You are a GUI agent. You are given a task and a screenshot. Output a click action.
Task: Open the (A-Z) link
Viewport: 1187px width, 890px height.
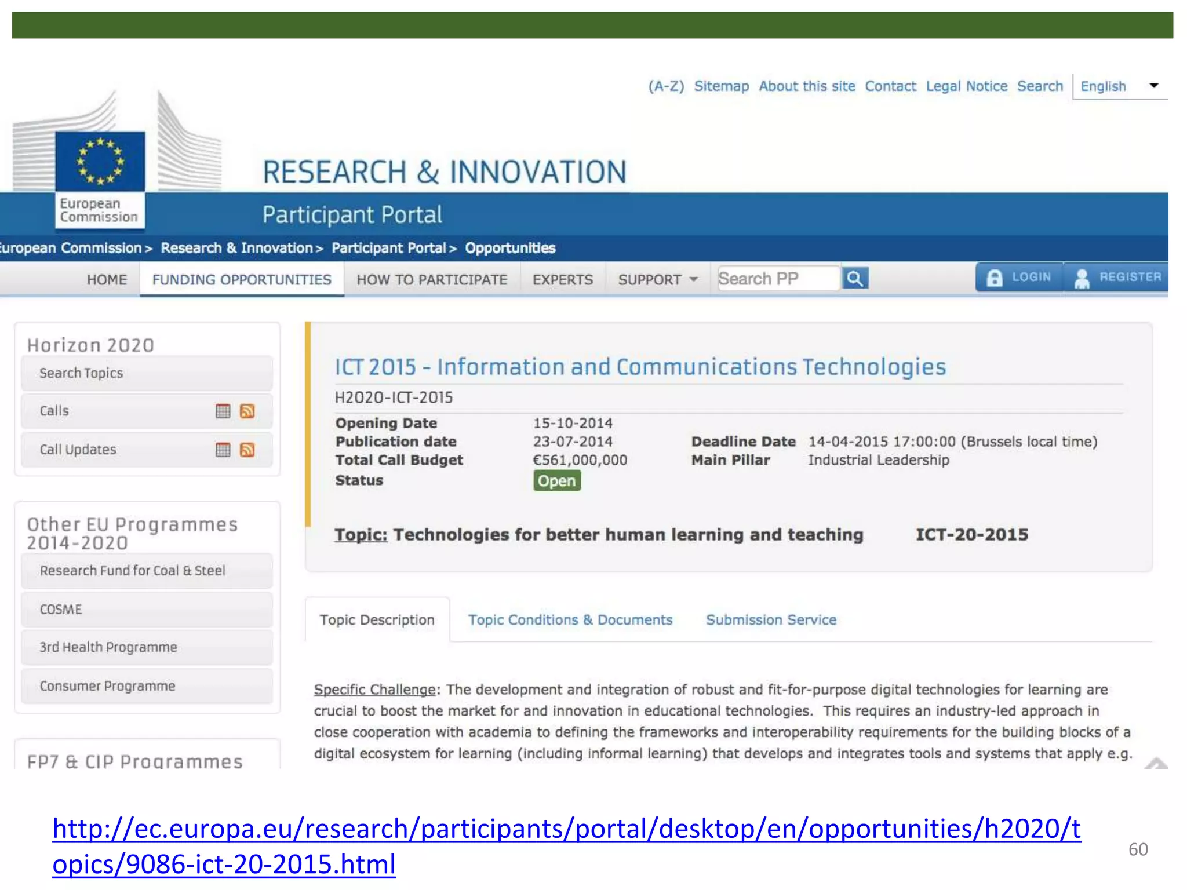[666, 86]
